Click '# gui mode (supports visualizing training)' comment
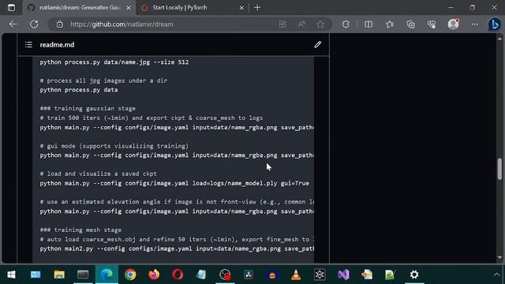 (114, 146)
